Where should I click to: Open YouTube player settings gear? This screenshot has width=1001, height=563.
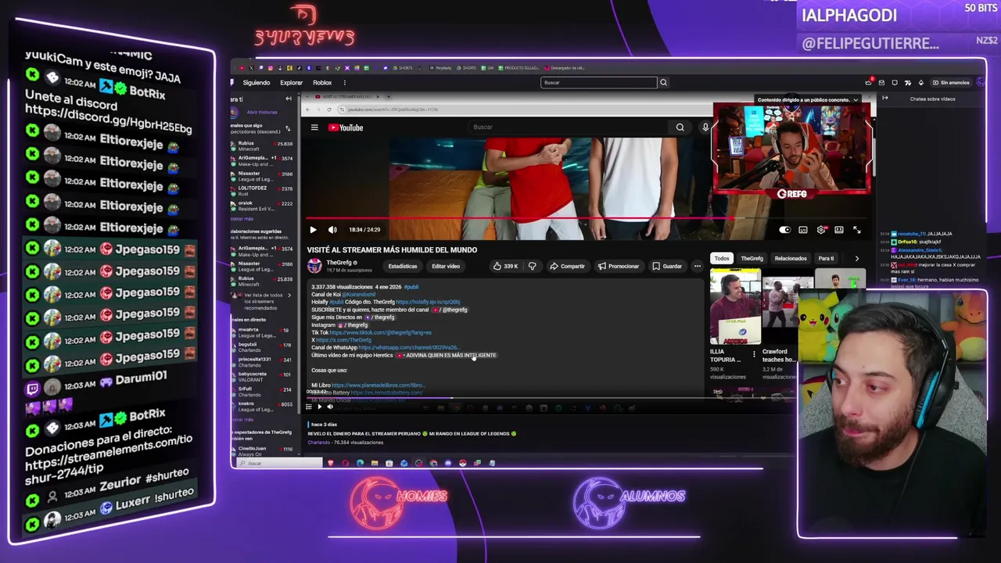[821, 230]
